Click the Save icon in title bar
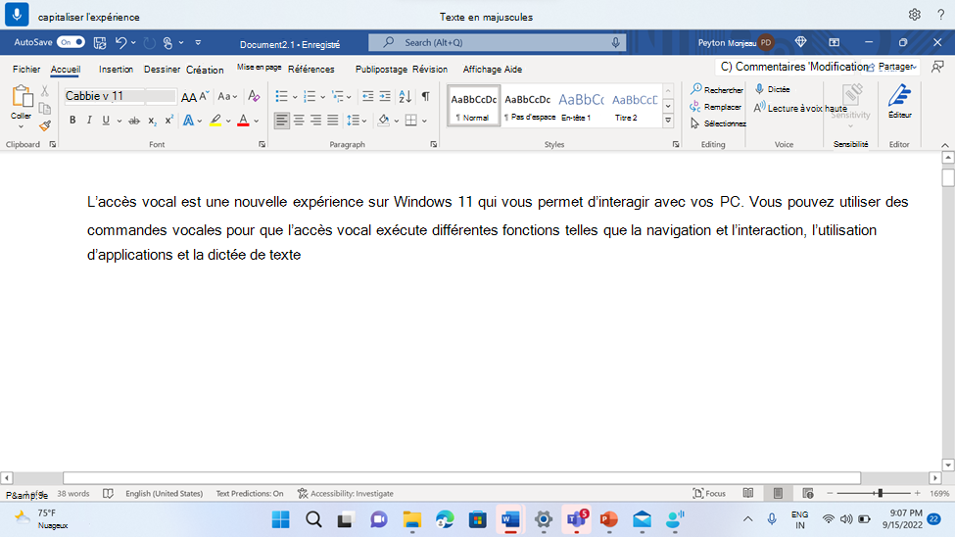955x537 pixels. coord(100,43)
